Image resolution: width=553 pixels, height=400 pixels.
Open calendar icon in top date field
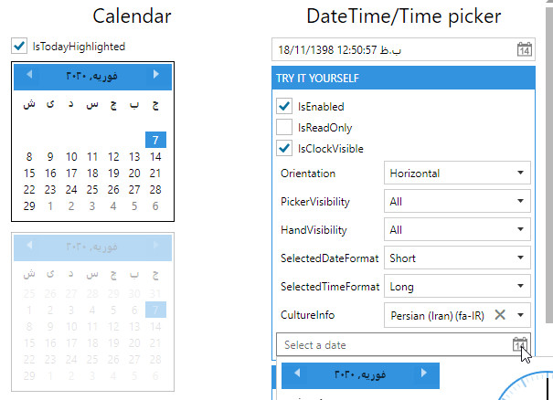524,49
